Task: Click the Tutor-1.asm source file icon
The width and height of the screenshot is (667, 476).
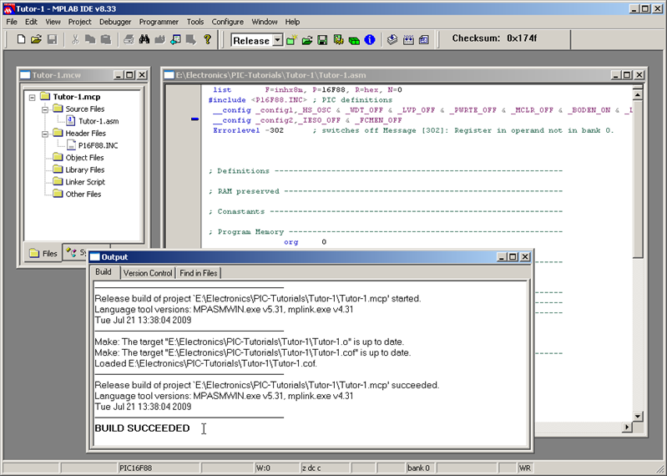Action: click(71, 121)
